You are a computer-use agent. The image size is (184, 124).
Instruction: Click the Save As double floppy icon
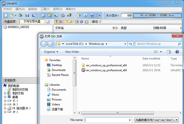(34, 15)
